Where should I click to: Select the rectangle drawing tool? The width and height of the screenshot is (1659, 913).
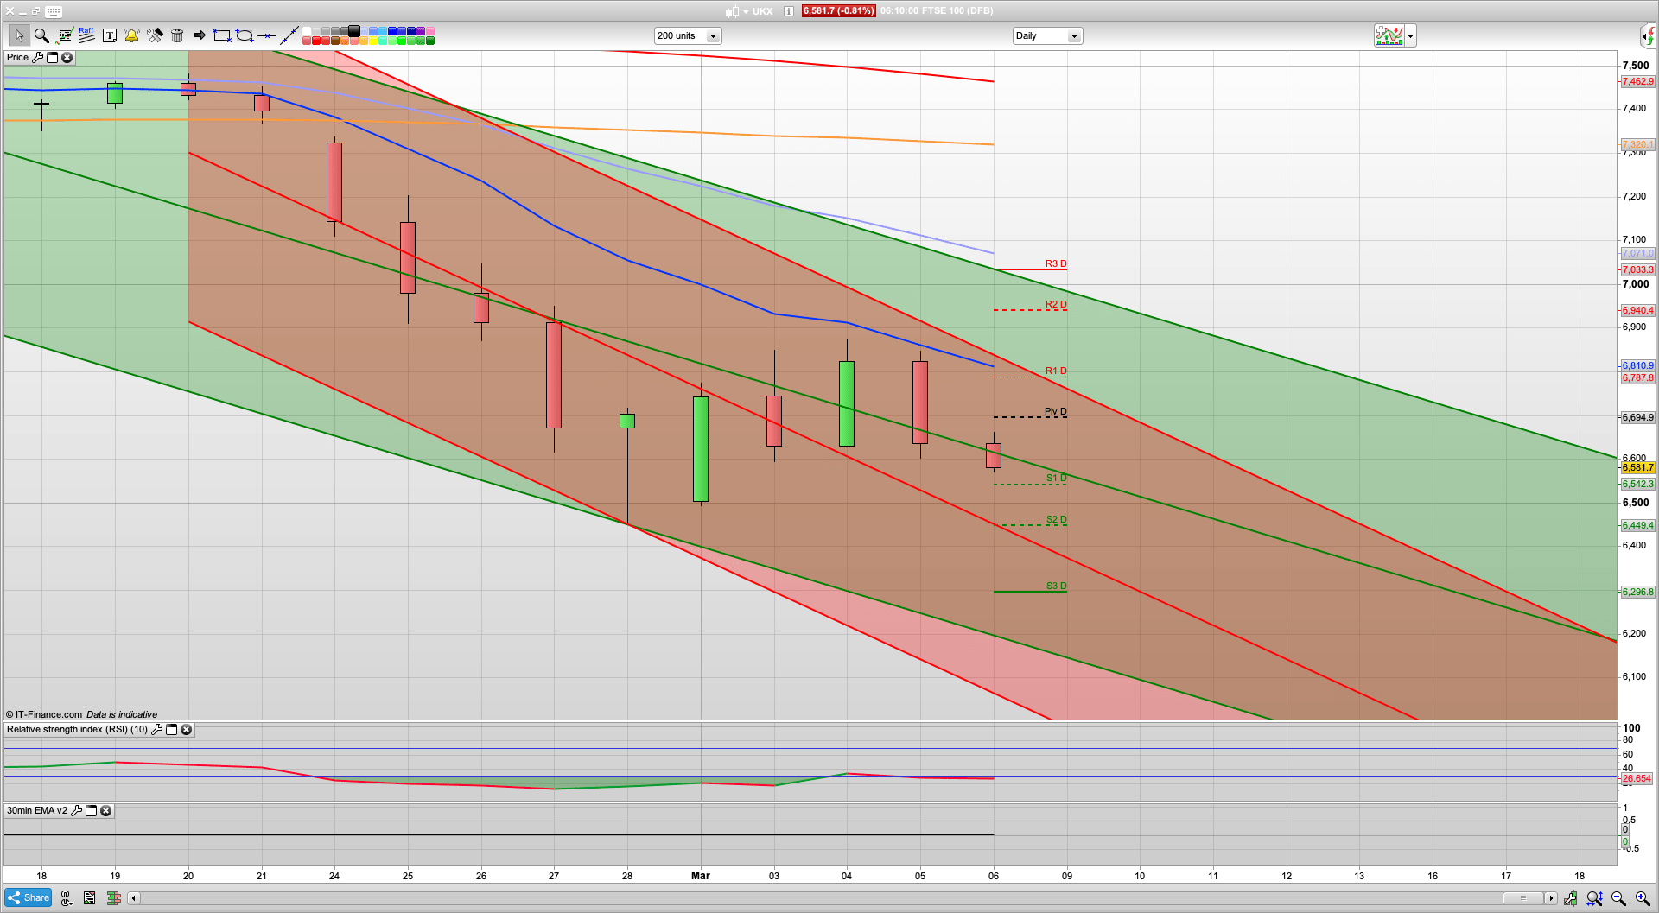pyautogui.click(x=222, y=35)
